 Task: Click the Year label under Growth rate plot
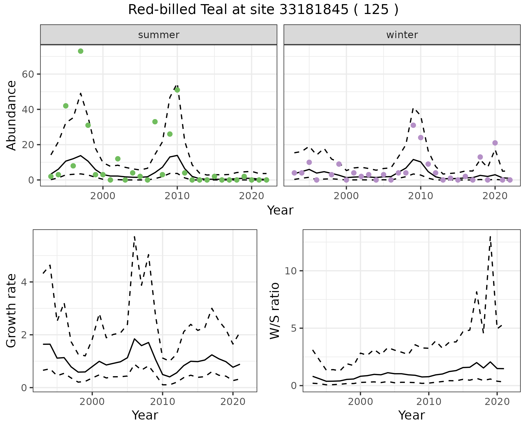pyautogui.click(x=145, y=415)
